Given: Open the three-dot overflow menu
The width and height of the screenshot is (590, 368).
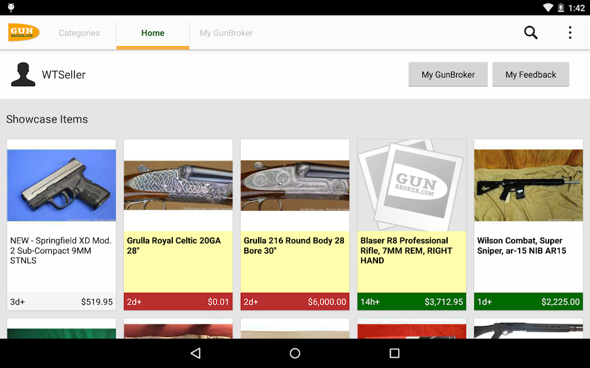Looking at the screenshot, I should click(570, 33).
